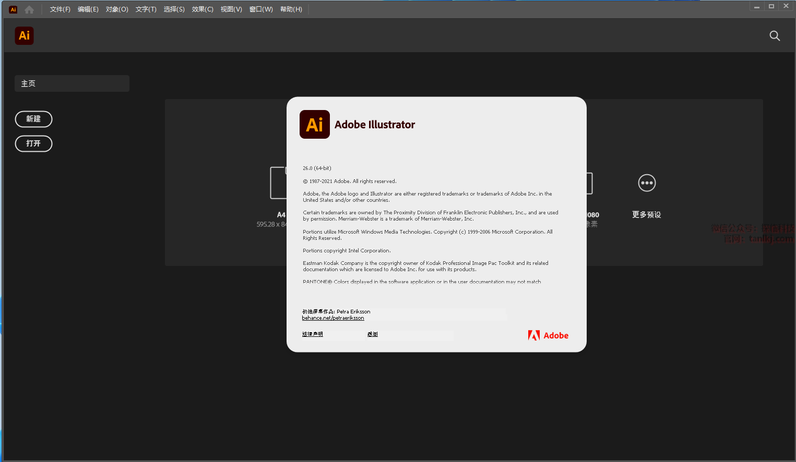
Task: Click the Adobe Illustrator title in the About dialog
Action: 375,125
